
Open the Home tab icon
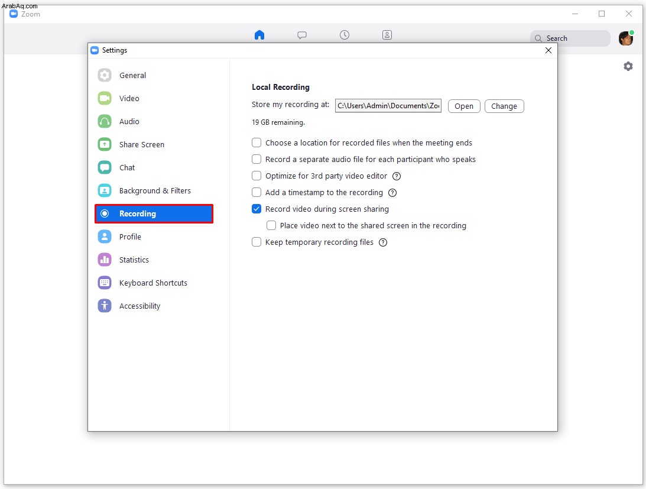click(259, 35)
